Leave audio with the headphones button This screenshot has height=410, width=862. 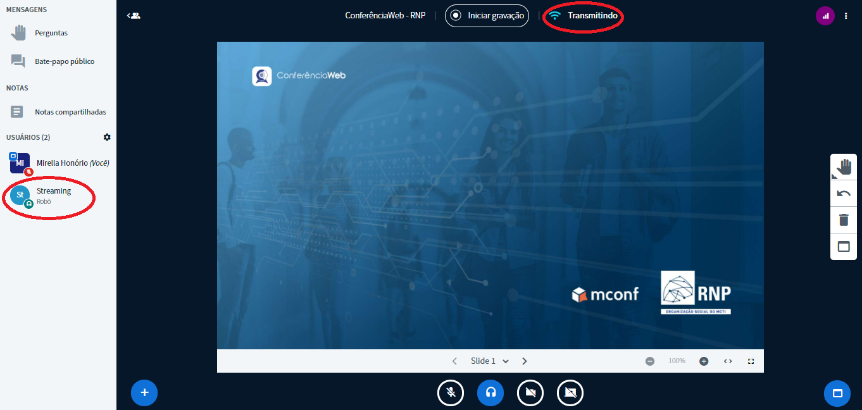click(490, 393)
